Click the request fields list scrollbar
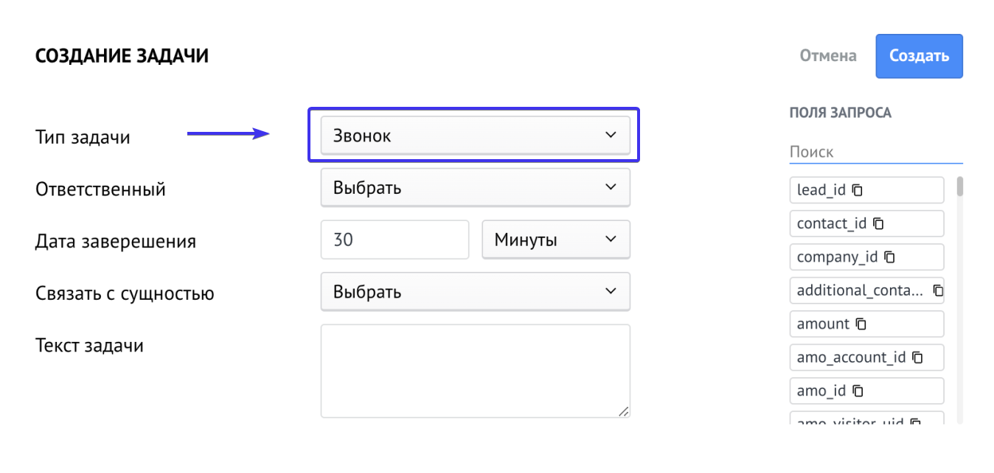This screenshot has height=473, width=994. coord(959,186)
